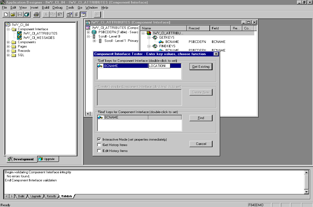This screenshot has width=313, height=207.
Task: Open the Build menu
Action: [45, 8]
